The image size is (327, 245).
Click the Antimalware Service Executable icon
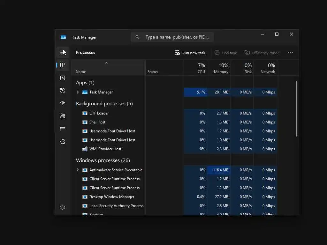pos(85,170)
